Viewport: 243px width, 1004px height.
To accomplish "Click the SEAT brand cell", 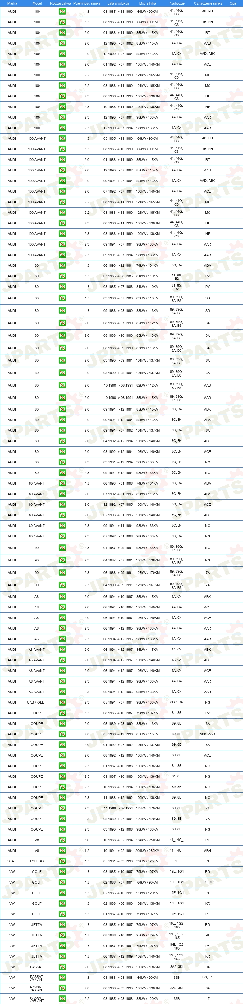I will click(12, 861).
